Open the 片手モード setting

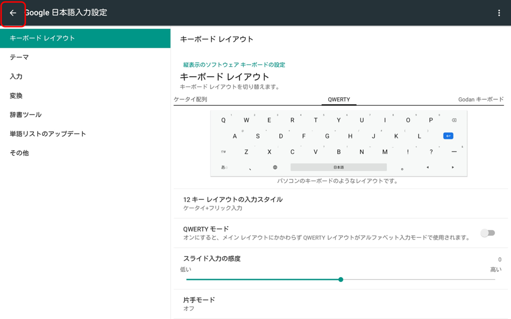[340, 304]
